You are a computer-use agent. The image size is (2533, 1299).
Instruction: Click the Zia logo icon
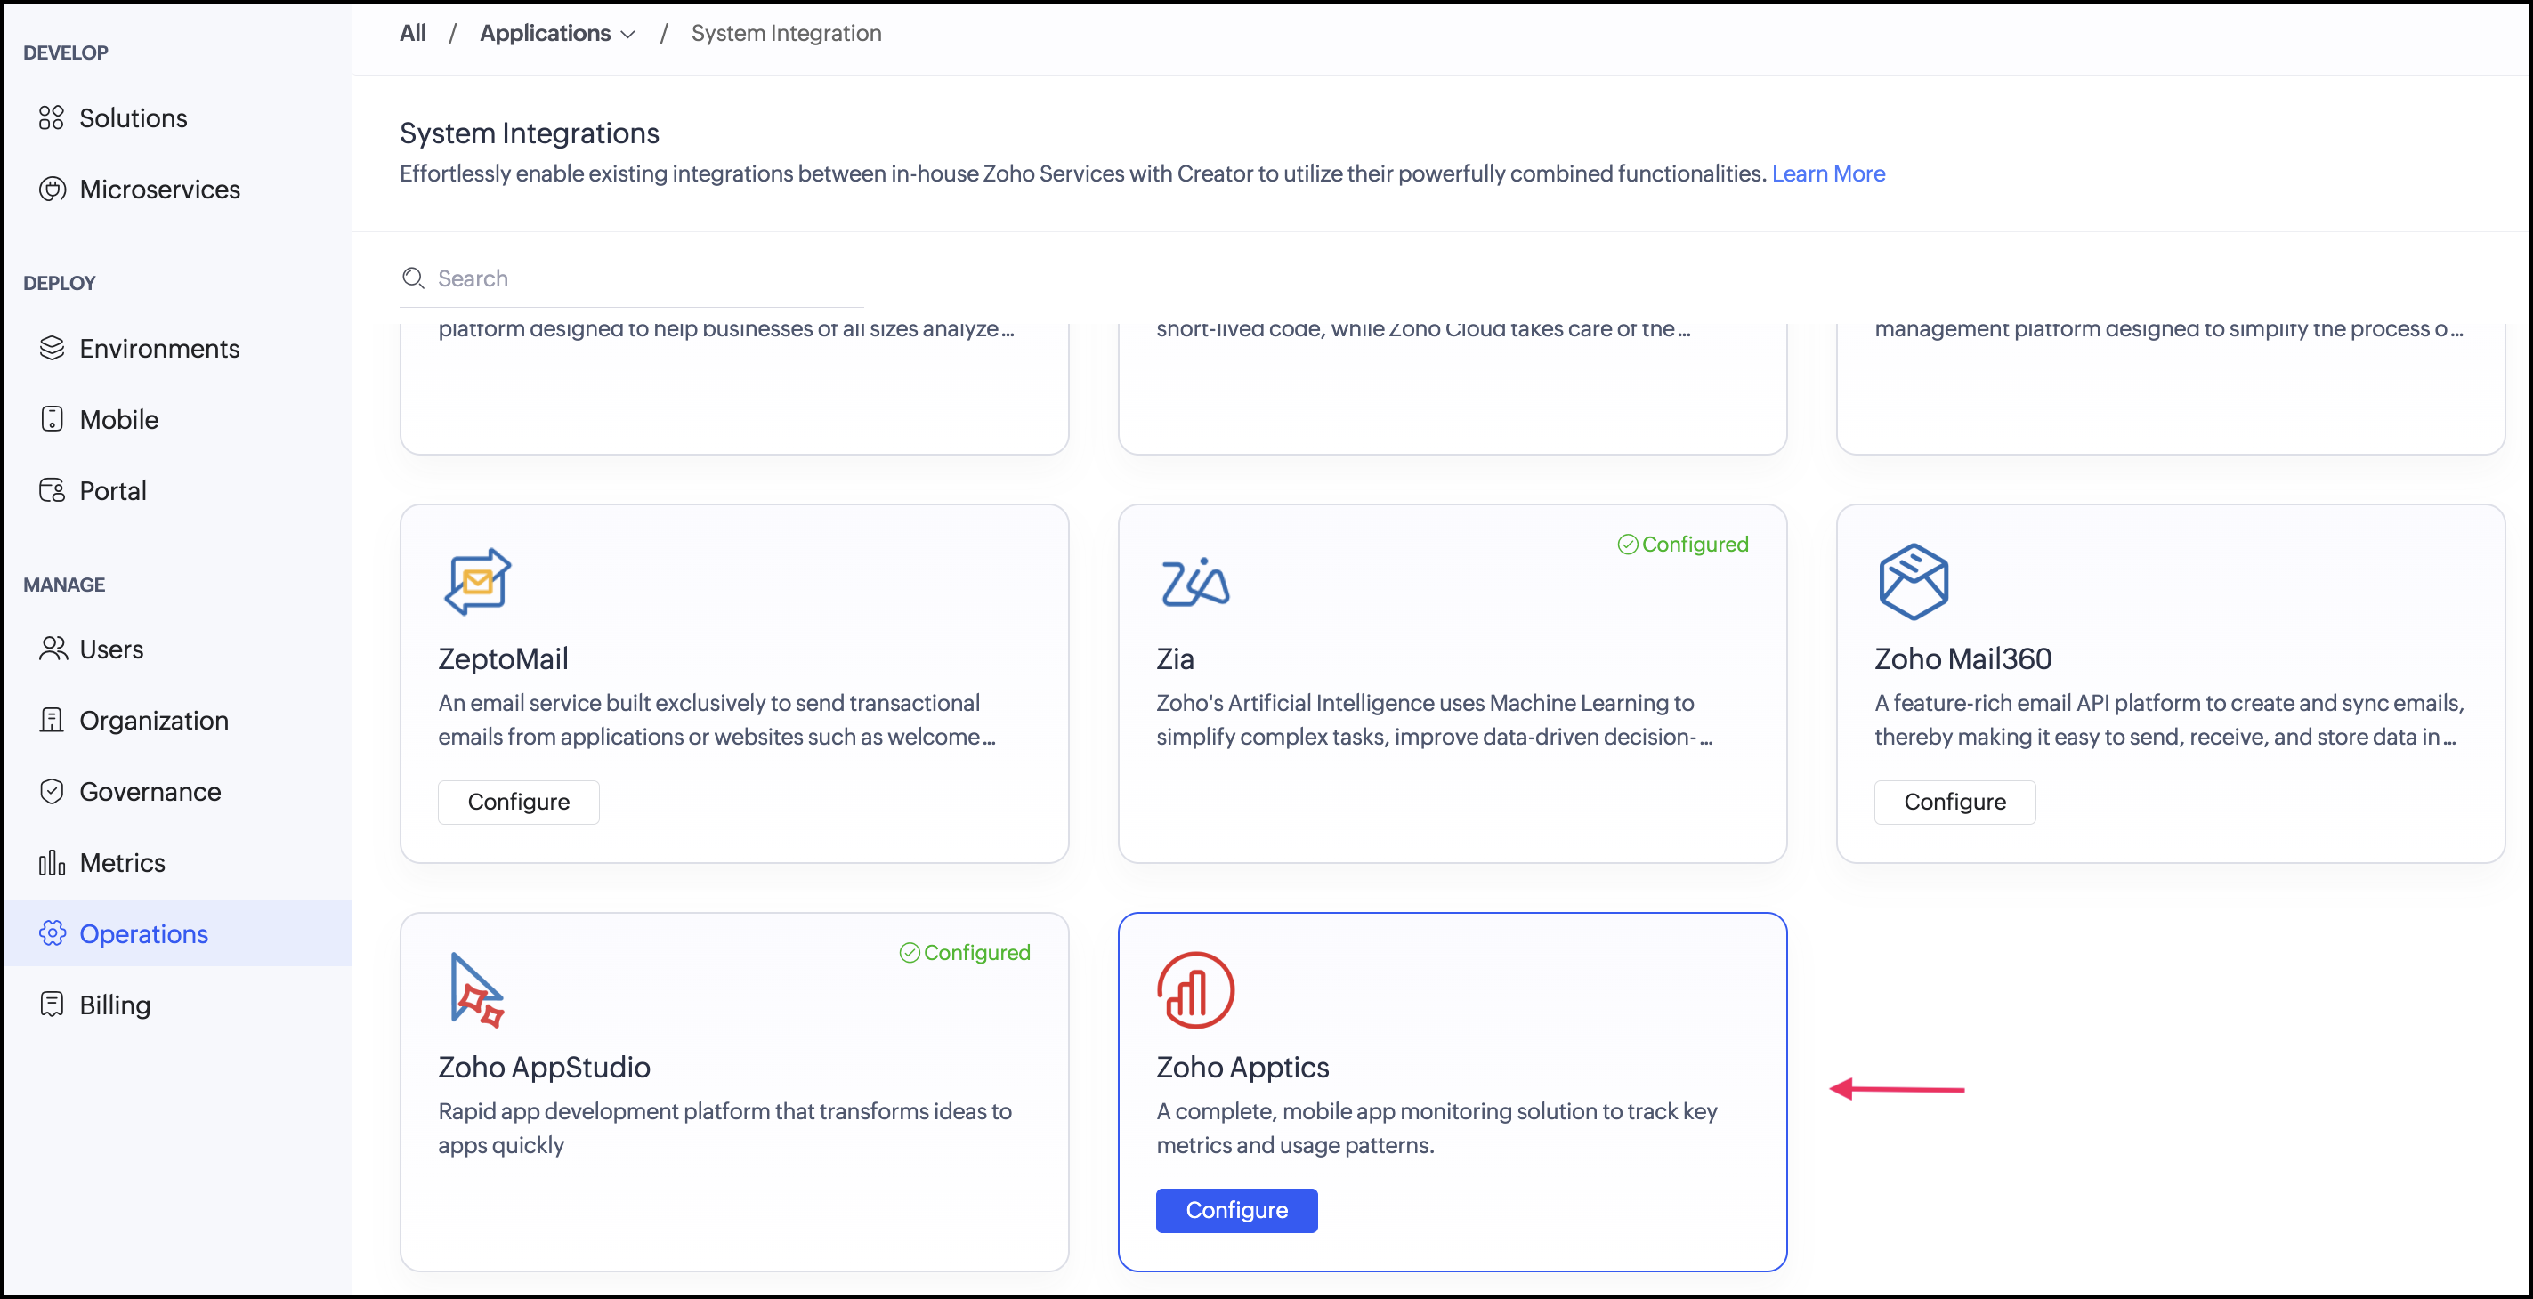click(x=1194, y=581)
